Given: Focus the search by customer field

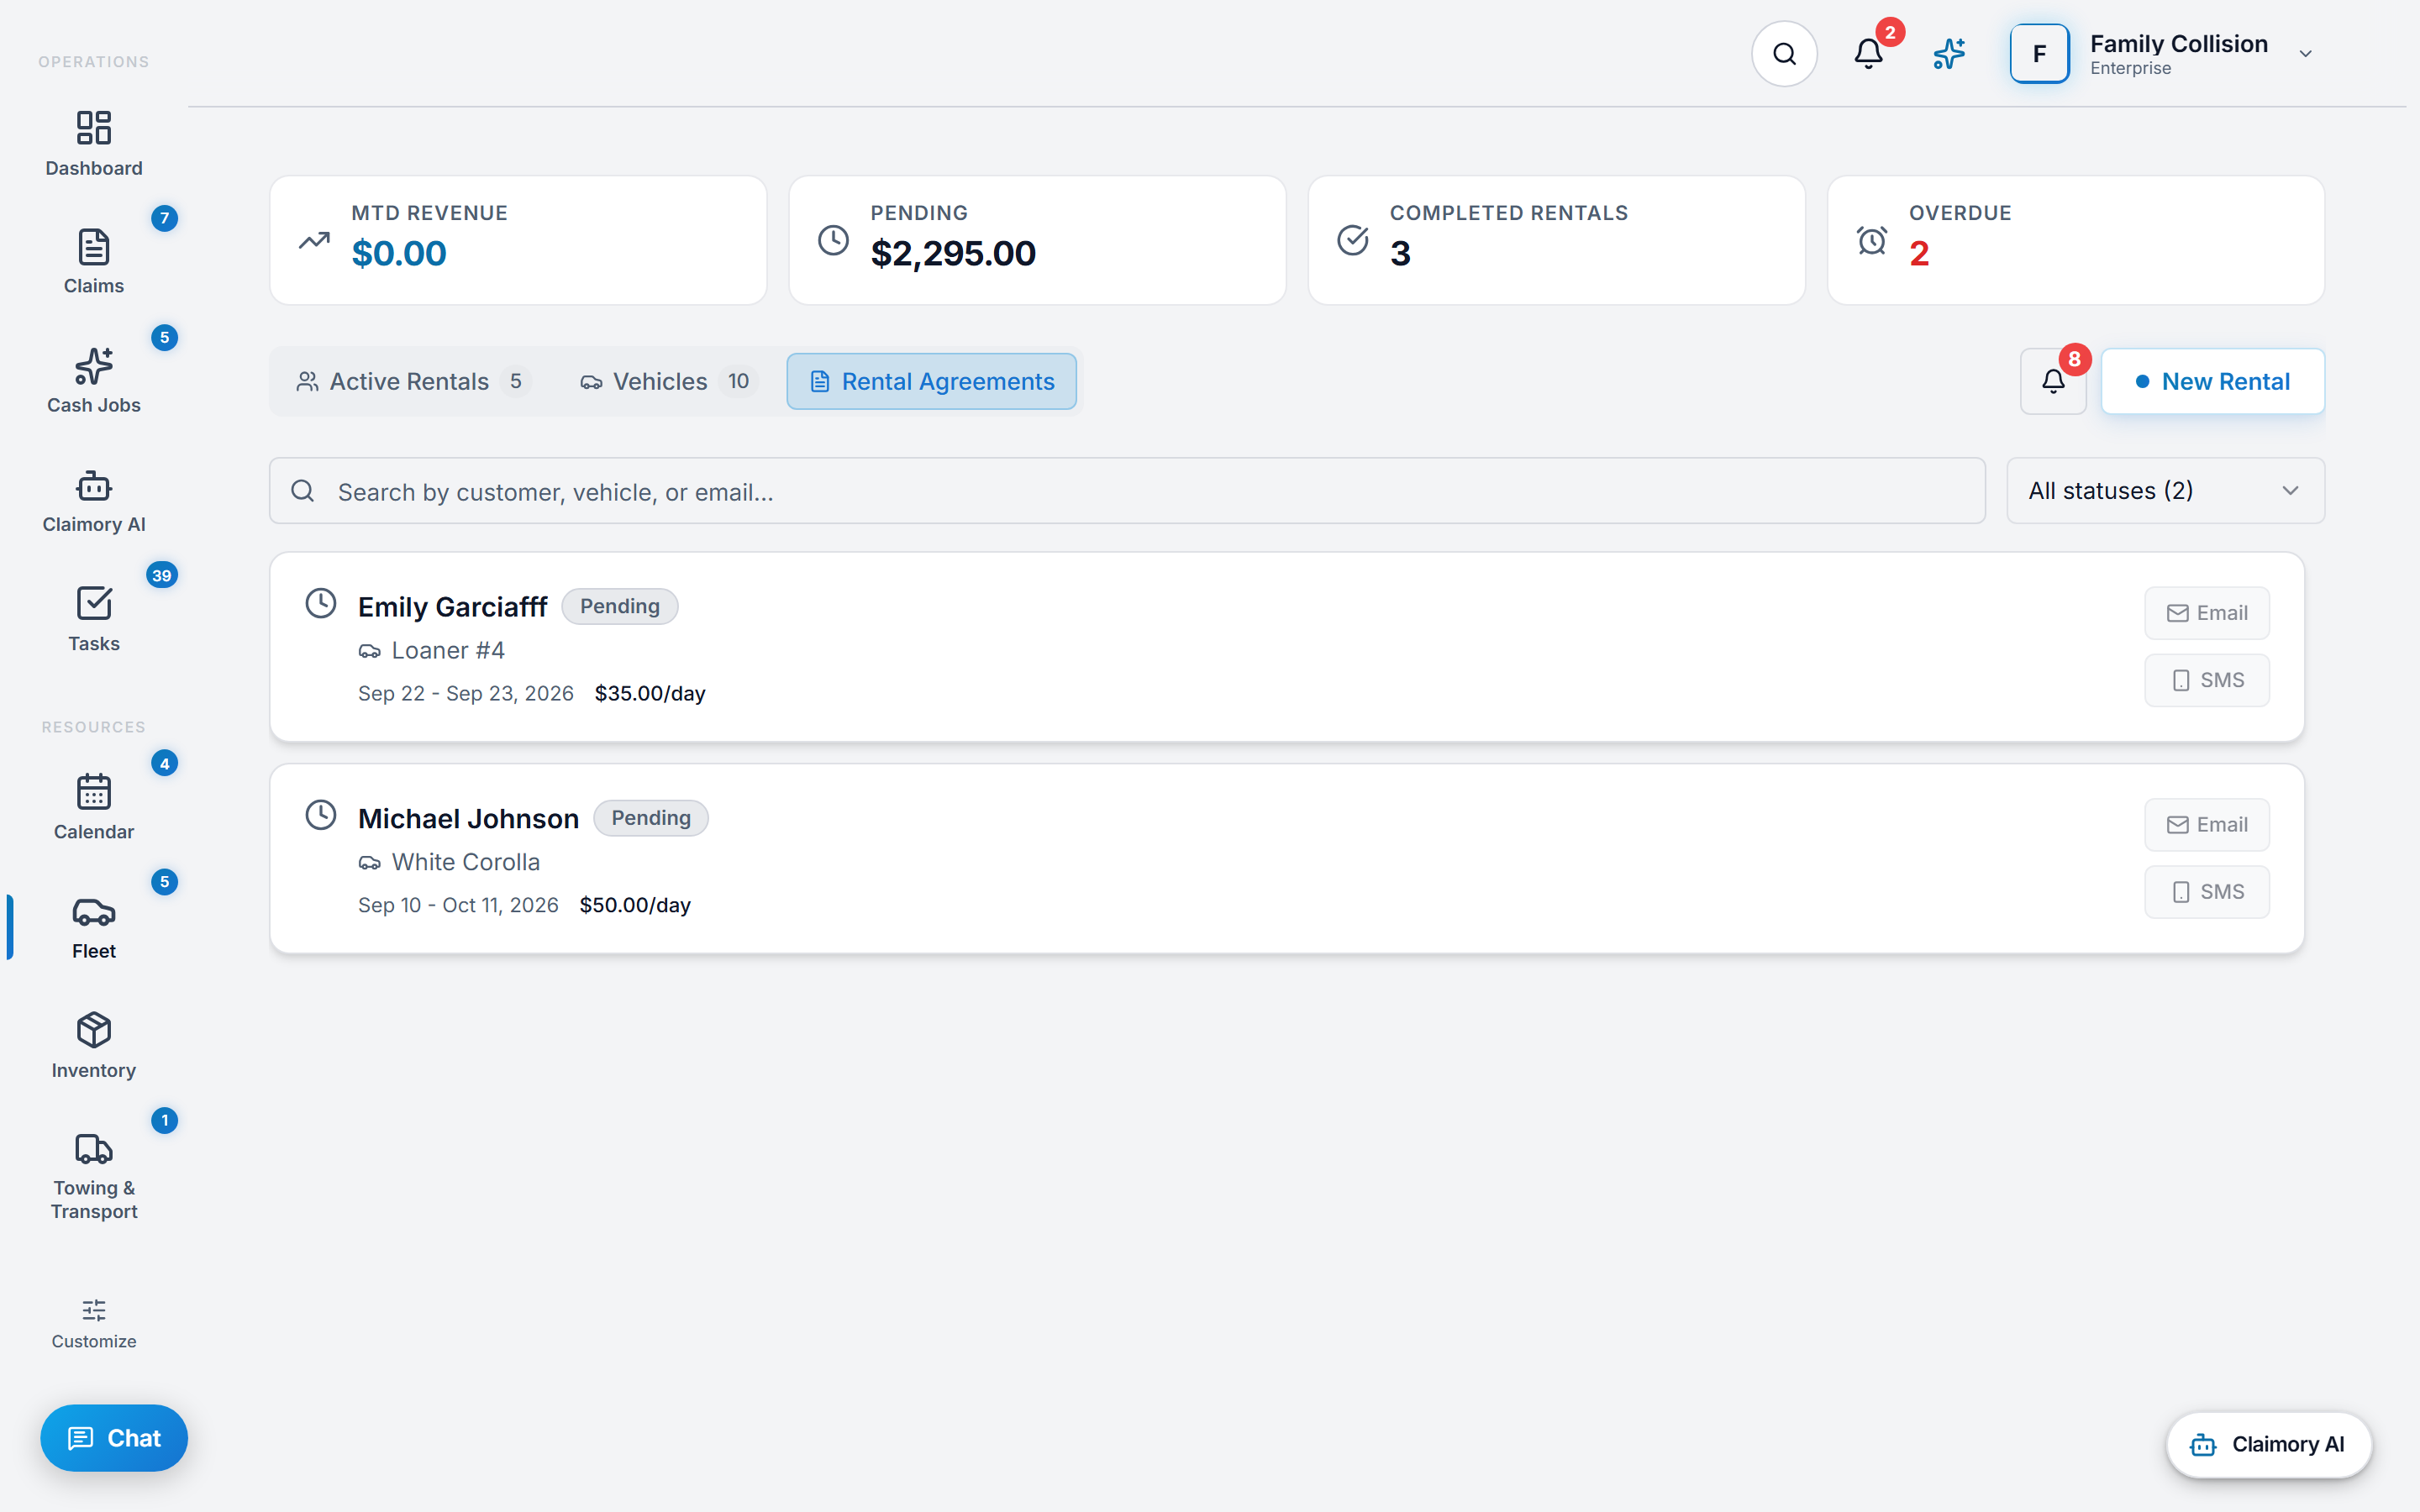Looking at the screenshot, I should coord(1127,491).
